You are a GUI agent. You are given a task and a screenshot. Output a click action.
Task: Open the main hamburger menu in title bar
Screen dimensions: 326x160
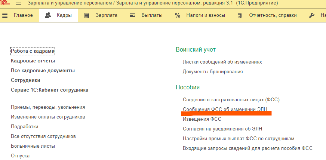[x=18, y=3]
